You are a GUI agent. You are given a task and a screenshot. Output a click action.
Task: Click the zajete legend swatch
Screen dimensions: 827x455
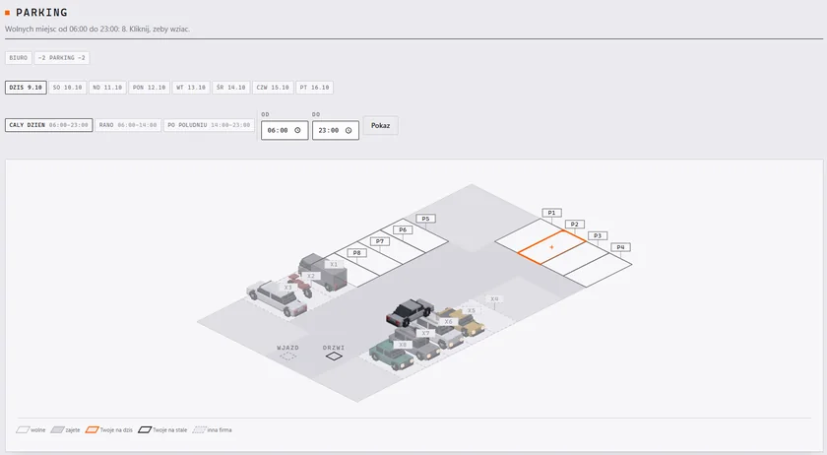(x=57, y=429)
